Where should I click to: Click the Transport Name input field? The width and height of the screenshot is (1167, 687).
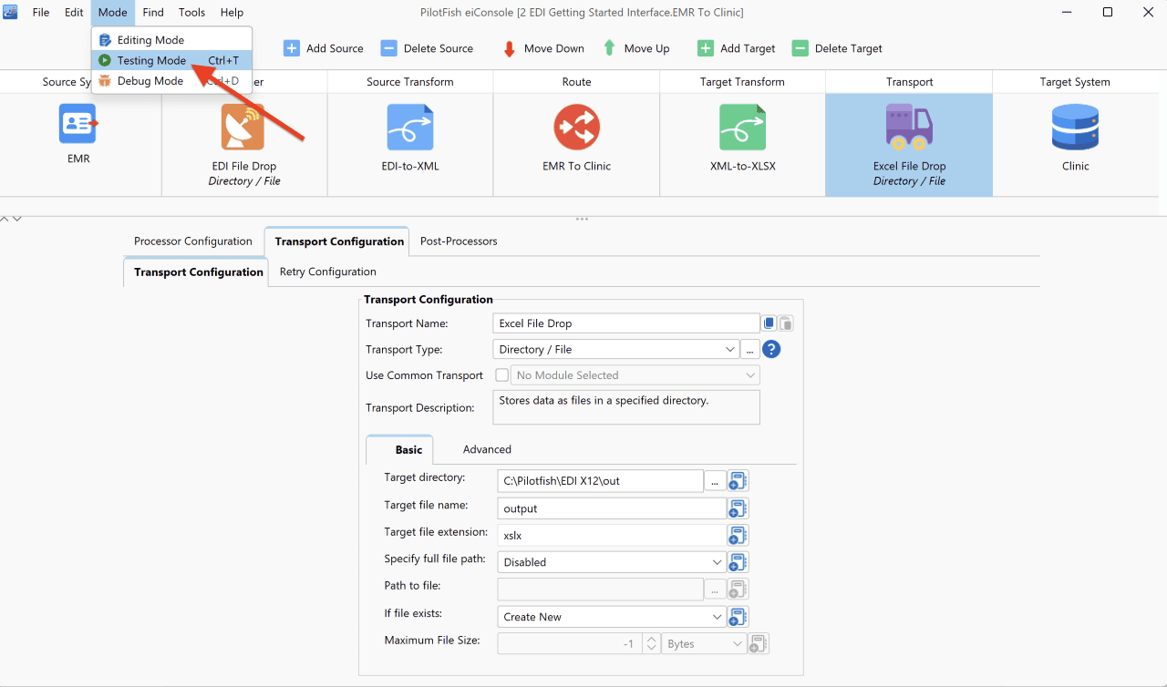(x=626, y=323)
